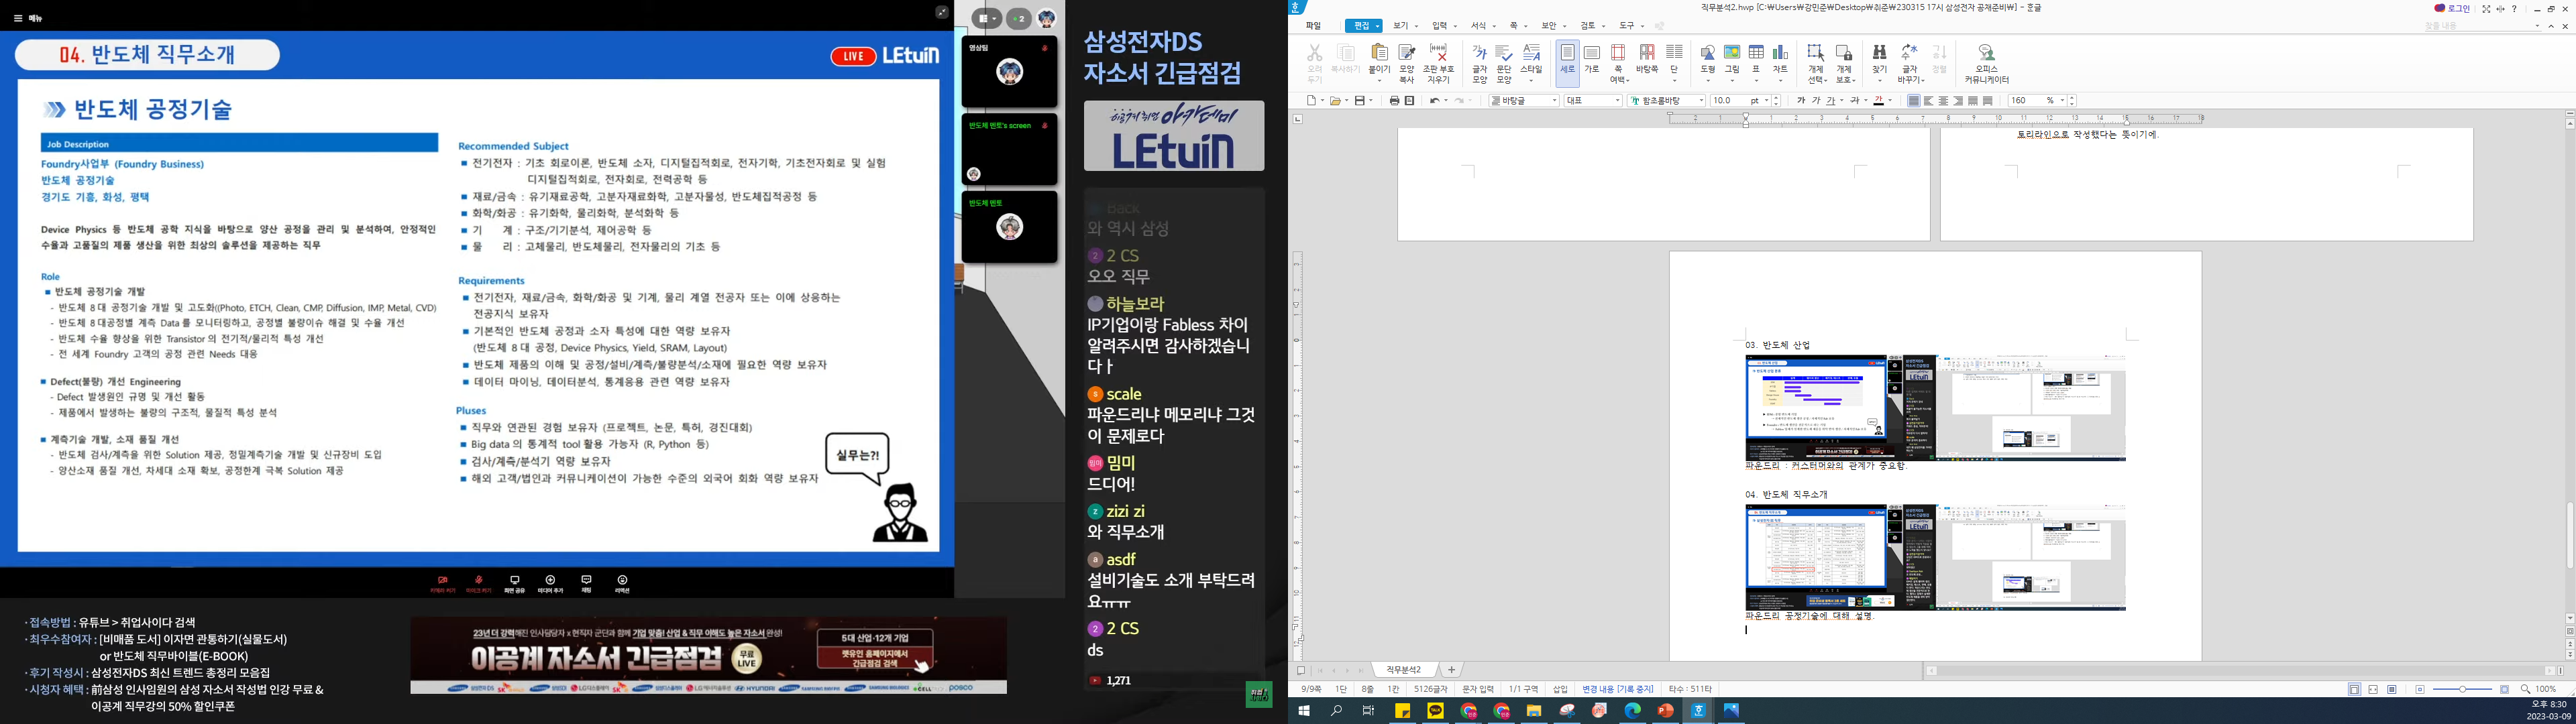Image resolution: width=2576 pixels, height=724 pixels.
Task: Select the 직무분석2 document tab
Action: [1403, 670]
